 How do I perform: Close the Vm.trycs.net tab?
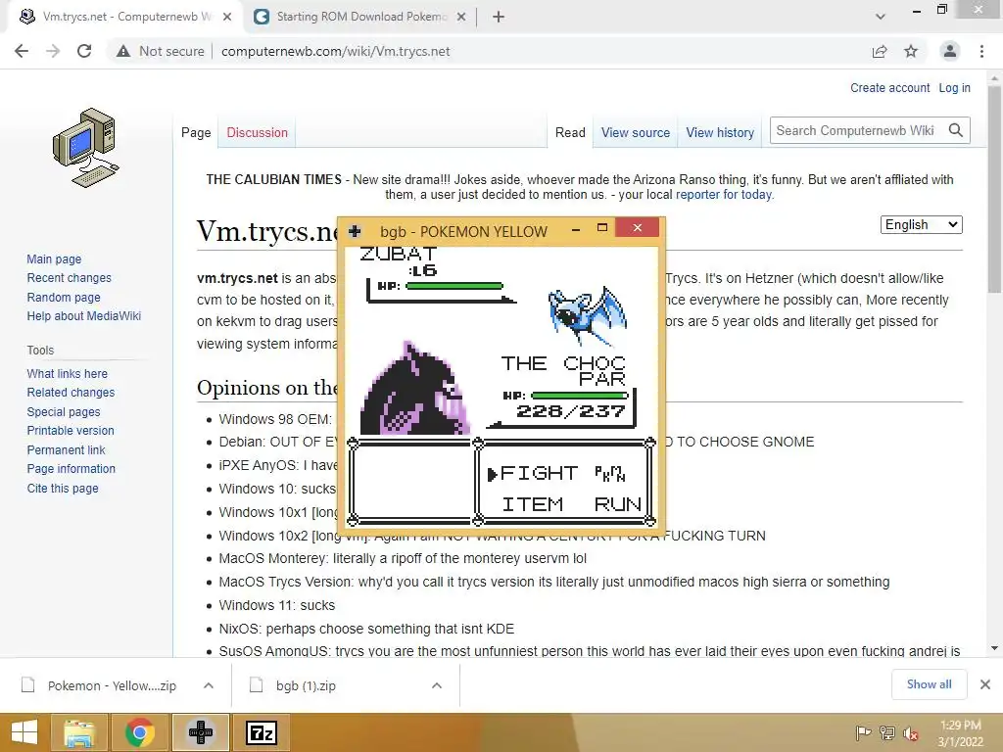pyautogui.click(x=227, y=17)
